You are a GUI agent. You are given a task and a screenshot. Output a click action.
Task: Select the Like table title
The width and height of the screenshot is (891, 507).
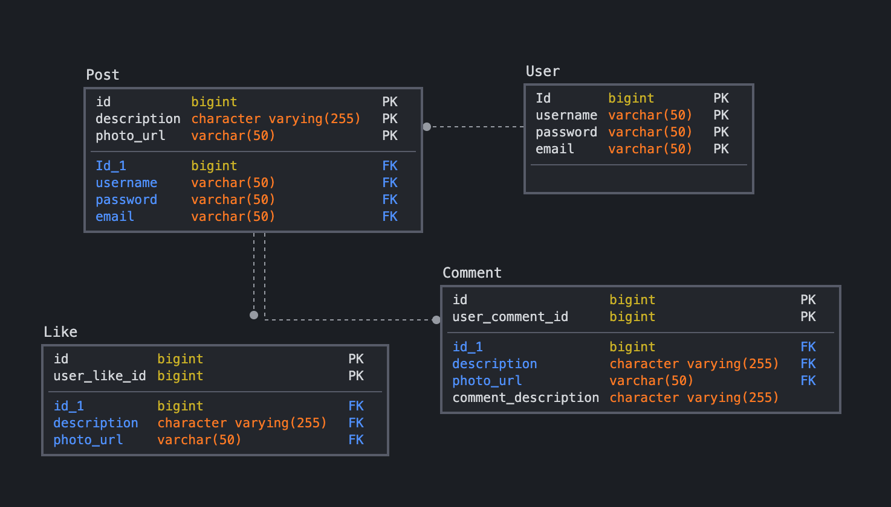pos(60,331)
